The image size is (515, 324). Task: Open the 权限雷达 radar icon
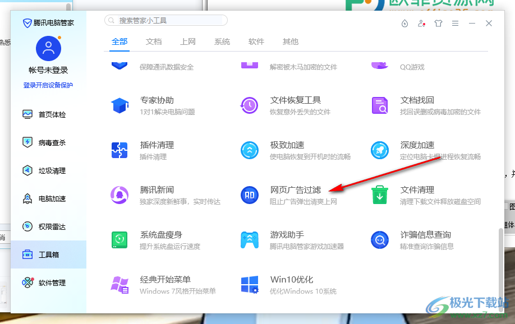tap(27, 226)
